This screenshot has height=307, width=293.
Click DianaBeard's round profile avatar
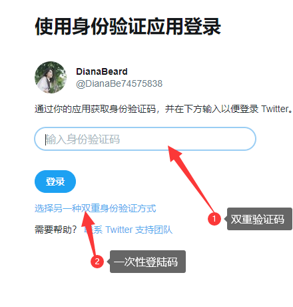tap(51, 77)
